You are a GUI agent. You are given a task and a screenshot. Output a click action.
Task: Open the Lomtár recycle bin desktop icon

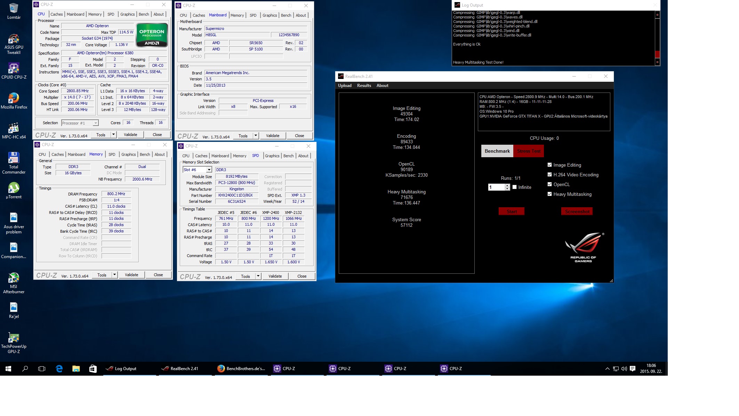coord(14,11)
